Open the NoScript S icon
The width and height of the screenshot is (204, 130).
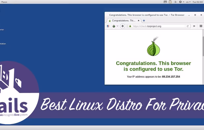pos(108,26)
